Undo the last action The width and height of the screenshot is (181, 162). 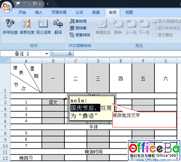coord(25,4)
